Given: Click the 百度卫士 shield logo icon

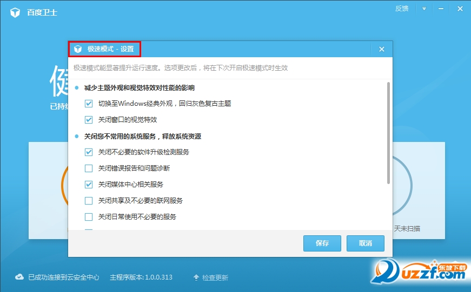Looking at the screenshot, I should pyautogui.click(x=15, y=12).
